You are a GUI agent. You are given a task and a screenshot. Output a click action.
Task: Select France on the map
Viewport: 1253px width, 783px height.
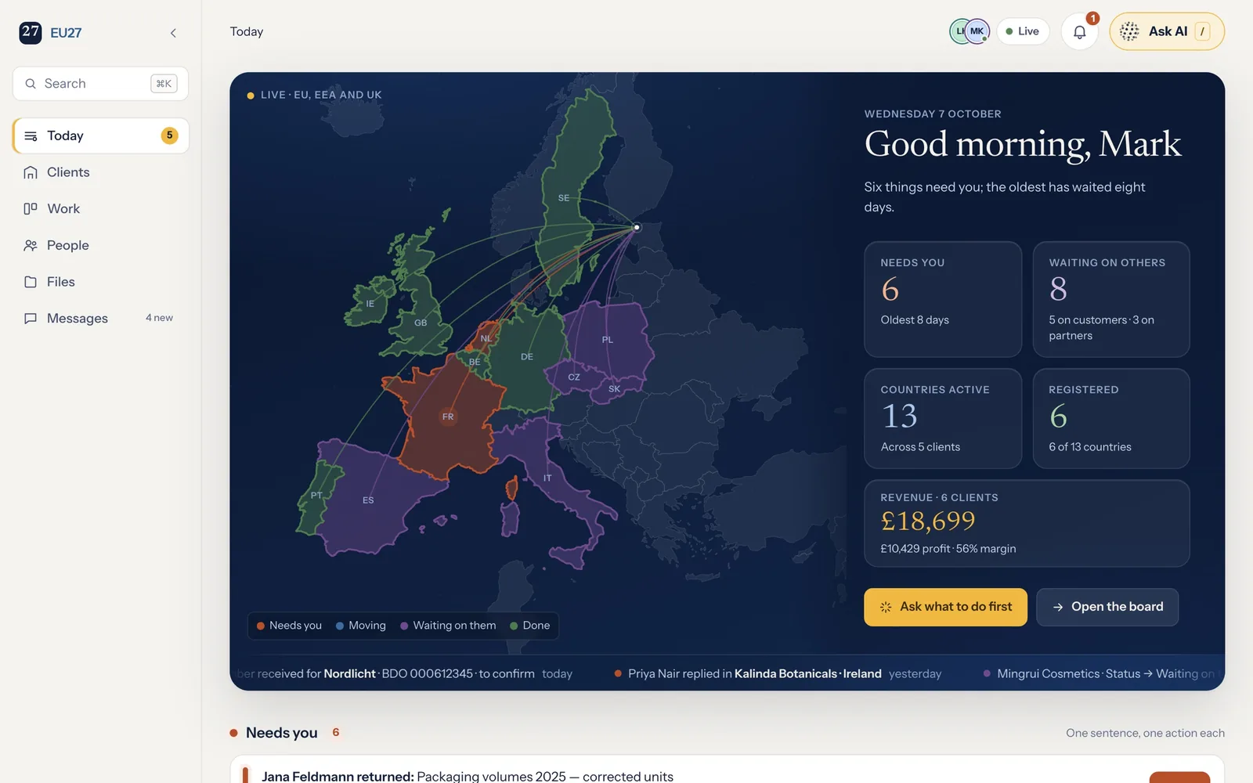tap(448, 417)
